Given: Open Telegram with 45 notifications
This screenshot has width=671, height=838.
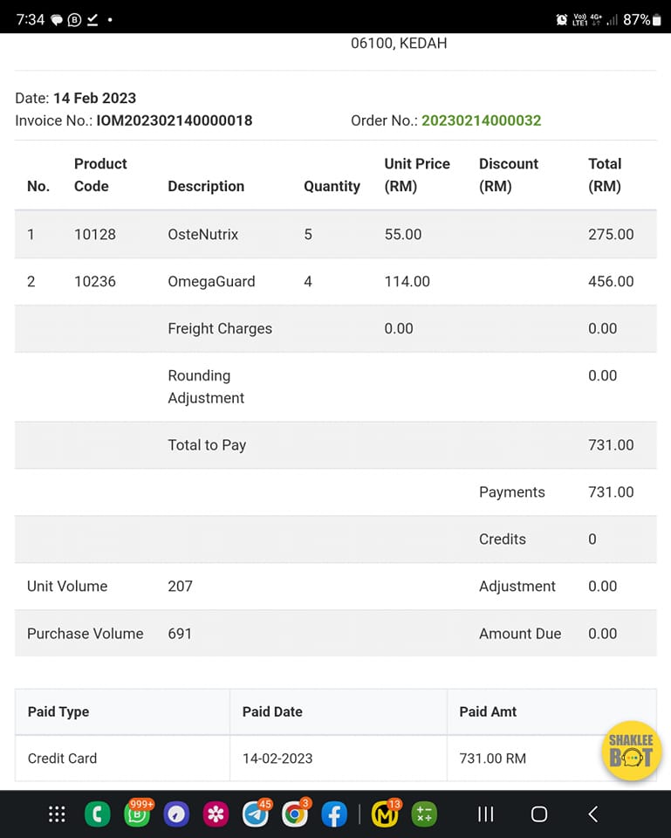Looking at the screenshot, I should (255, 814).
